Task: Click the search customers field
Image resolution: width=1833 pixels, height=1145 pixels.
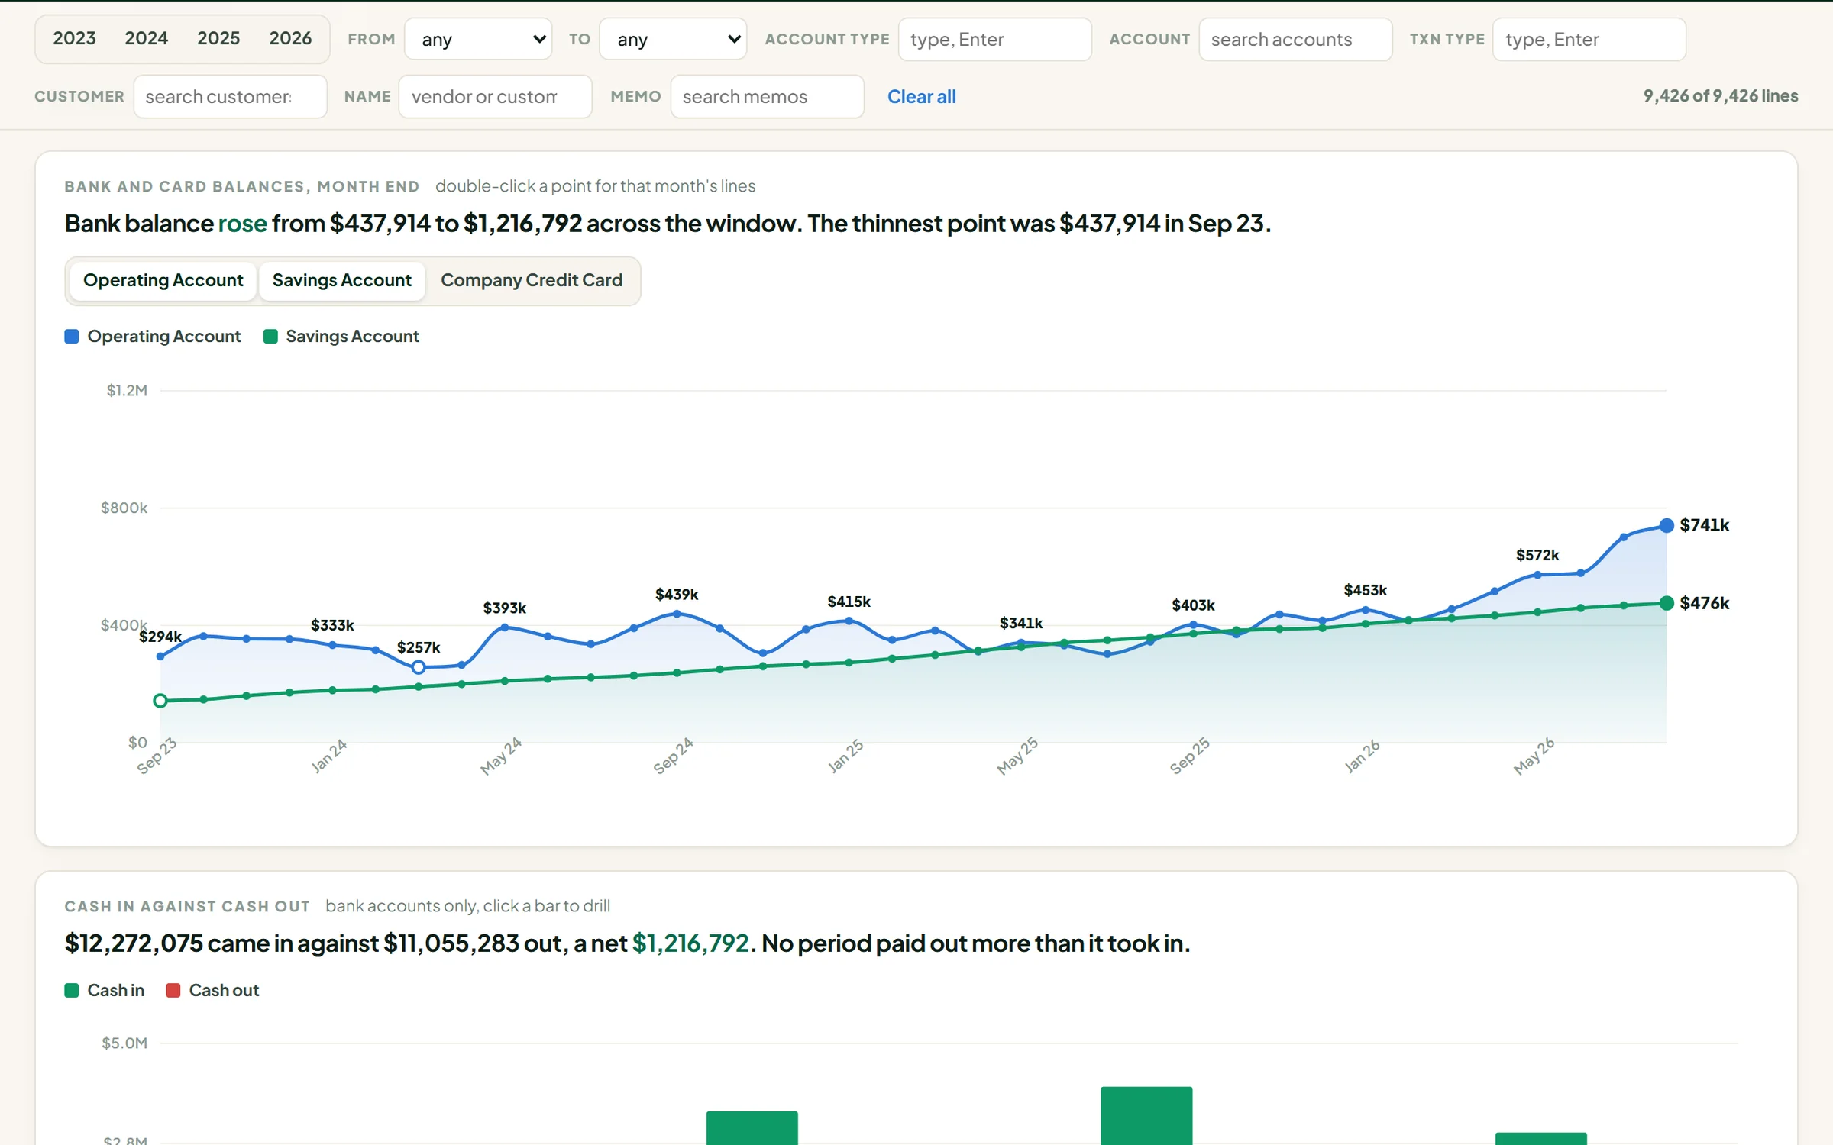Action: coord(230,96)
